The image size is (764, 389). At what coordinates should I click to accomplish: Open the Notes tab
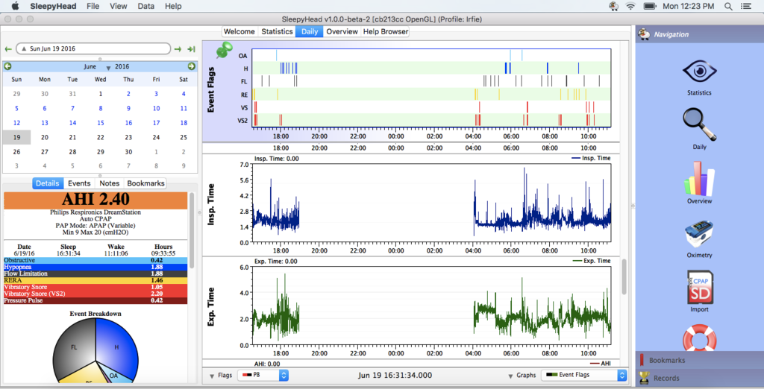(x=110, y=183)
